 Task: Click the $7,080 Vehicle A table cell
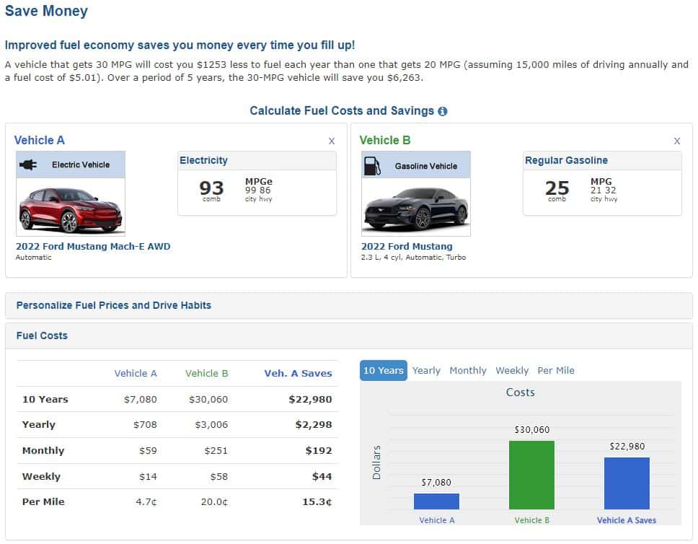click(x=140, y=400)
